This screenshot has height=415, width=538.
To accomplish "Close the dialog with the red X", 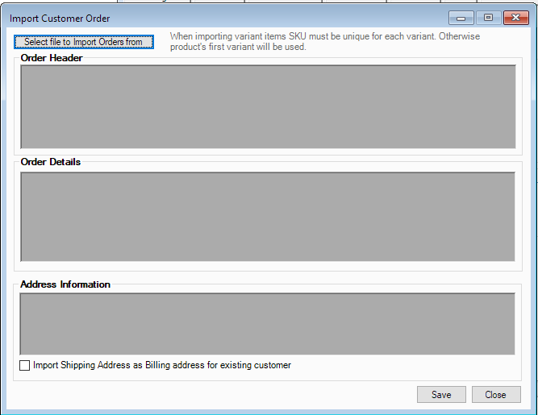I will pos(515,18).
